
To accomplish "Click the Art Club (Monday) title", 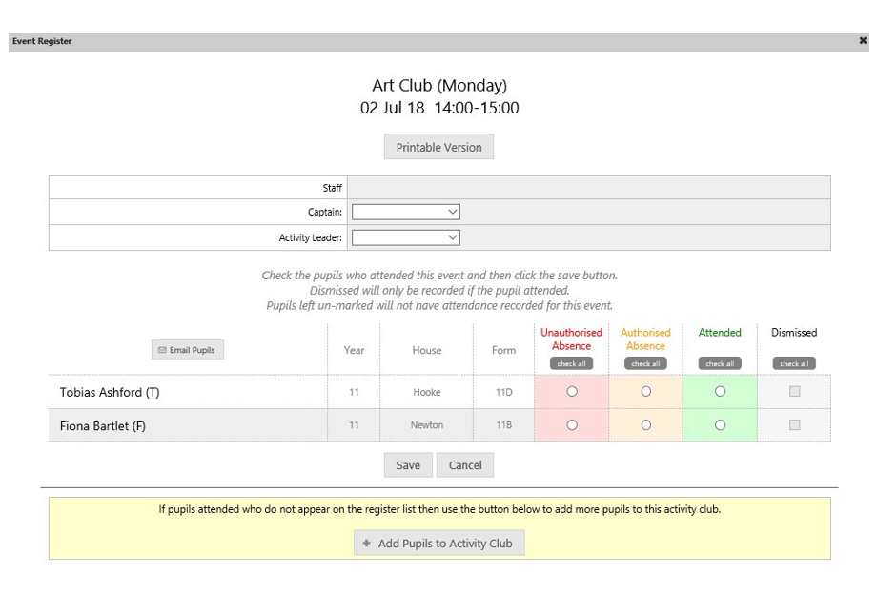I will [x=439, y=86].
